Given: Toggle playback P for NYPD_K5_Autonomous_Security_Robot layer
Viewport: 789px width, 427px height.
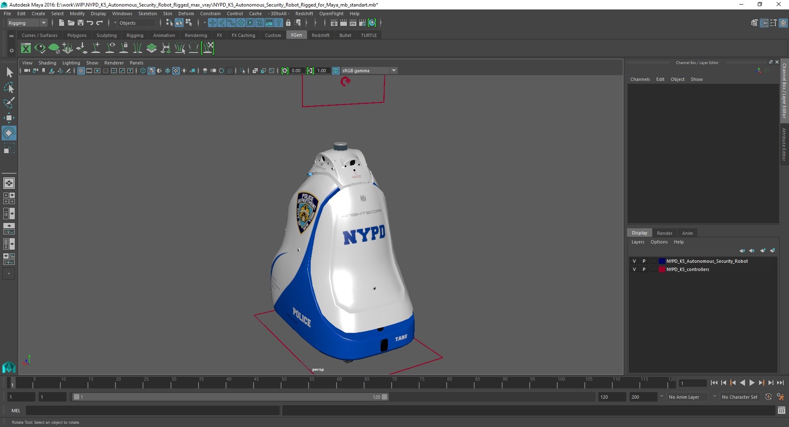Looking at the screenshot, I should (644, 261).
